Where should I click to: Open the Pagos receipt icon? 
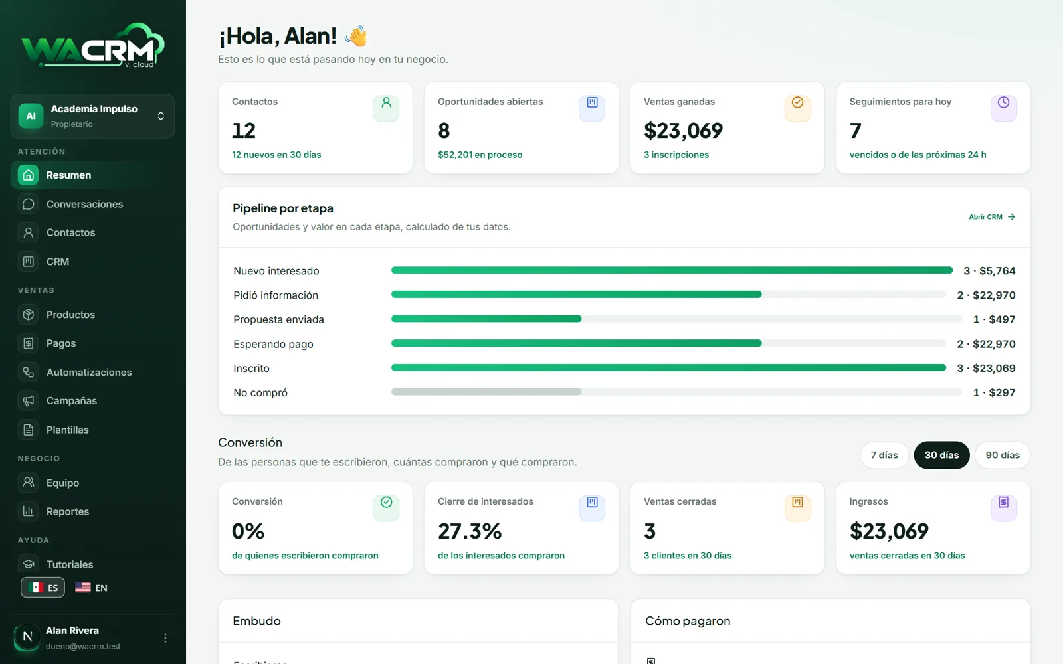point(28,343)
